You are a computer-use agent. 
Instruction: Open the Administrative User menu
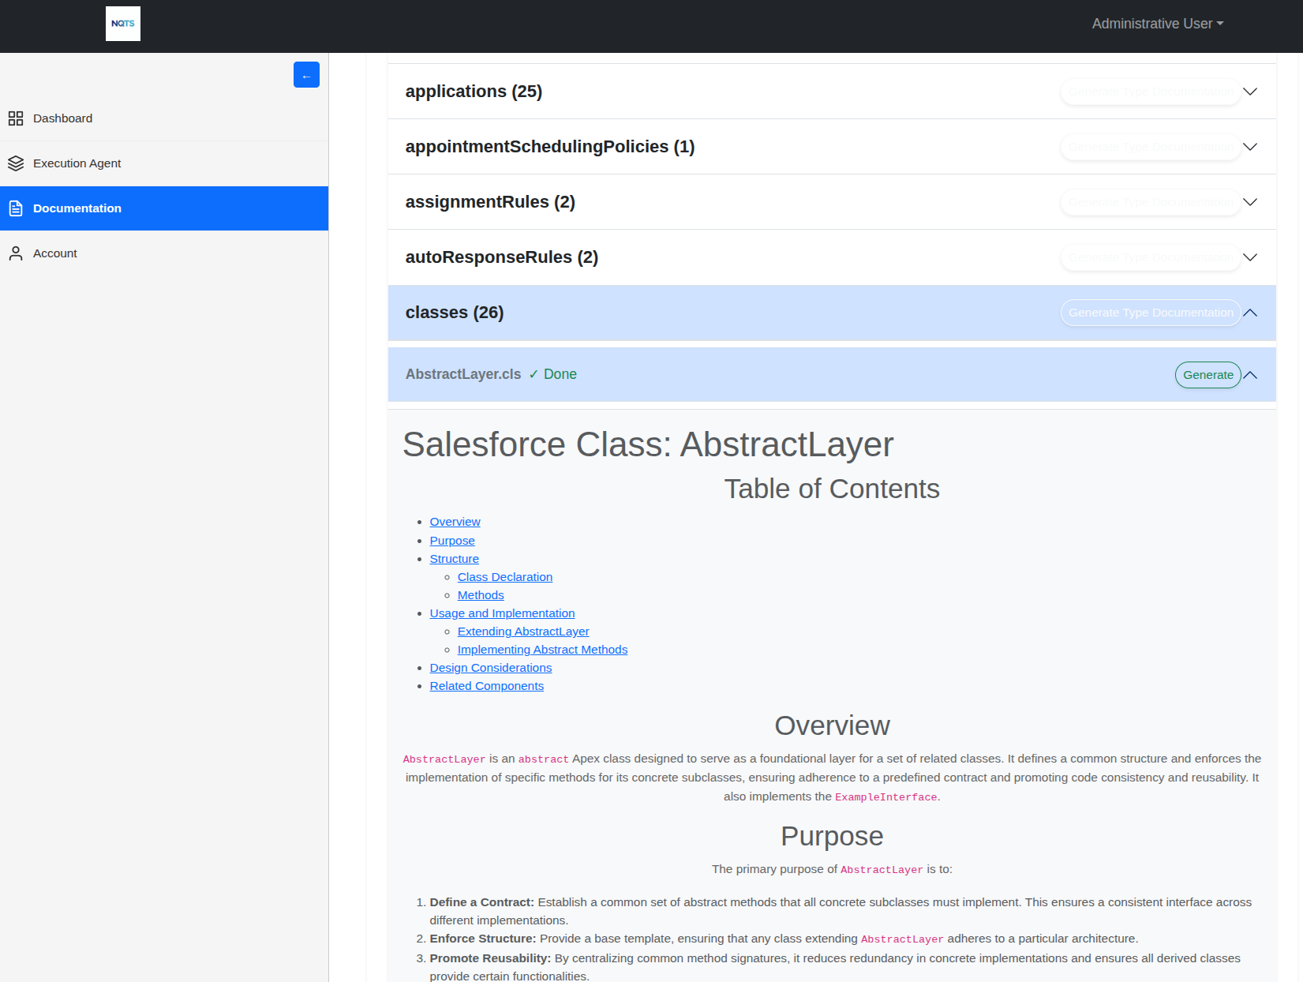coord(1157,24)
